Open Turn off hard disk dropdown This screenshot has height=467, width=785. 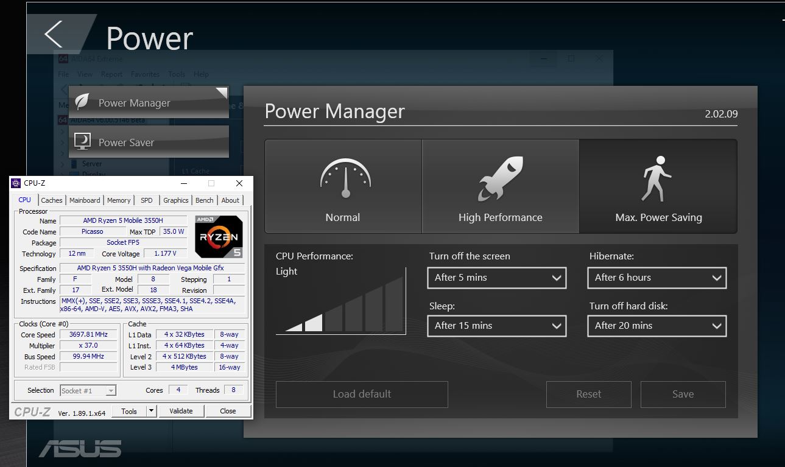(x=657, y=326)
